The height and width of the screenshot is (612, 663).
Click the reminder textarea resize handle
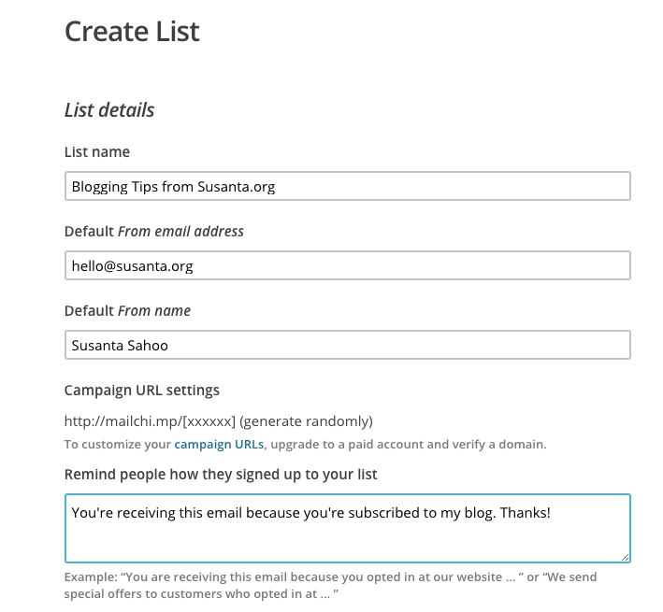tap(624, 556)
